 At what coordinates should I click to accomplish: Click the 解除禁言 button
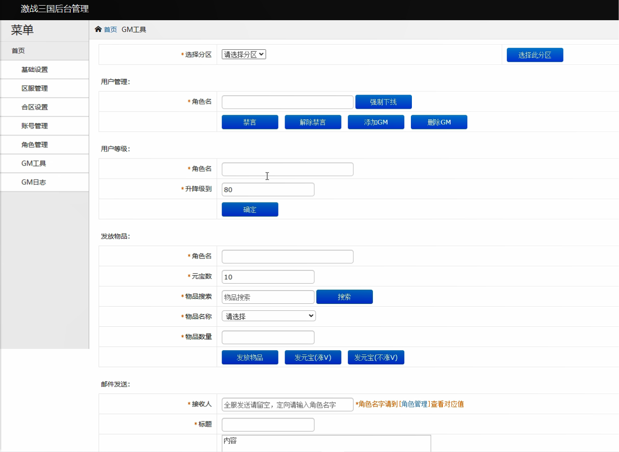point(313,122)
